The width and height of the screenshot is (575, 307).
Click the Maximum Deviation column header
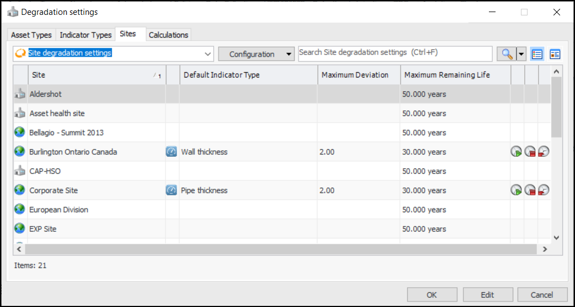point(359,75)
